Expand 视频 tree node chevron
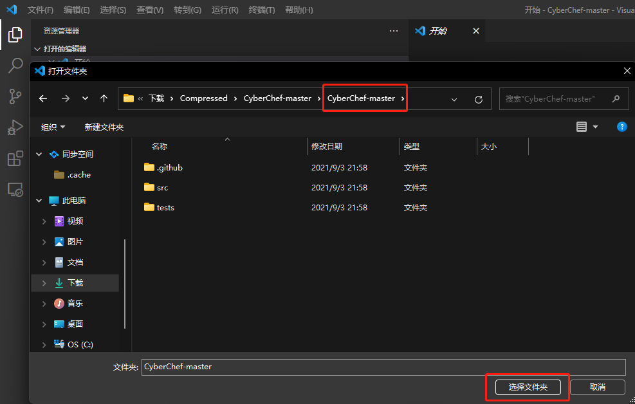635x404 pixels. 44,221
